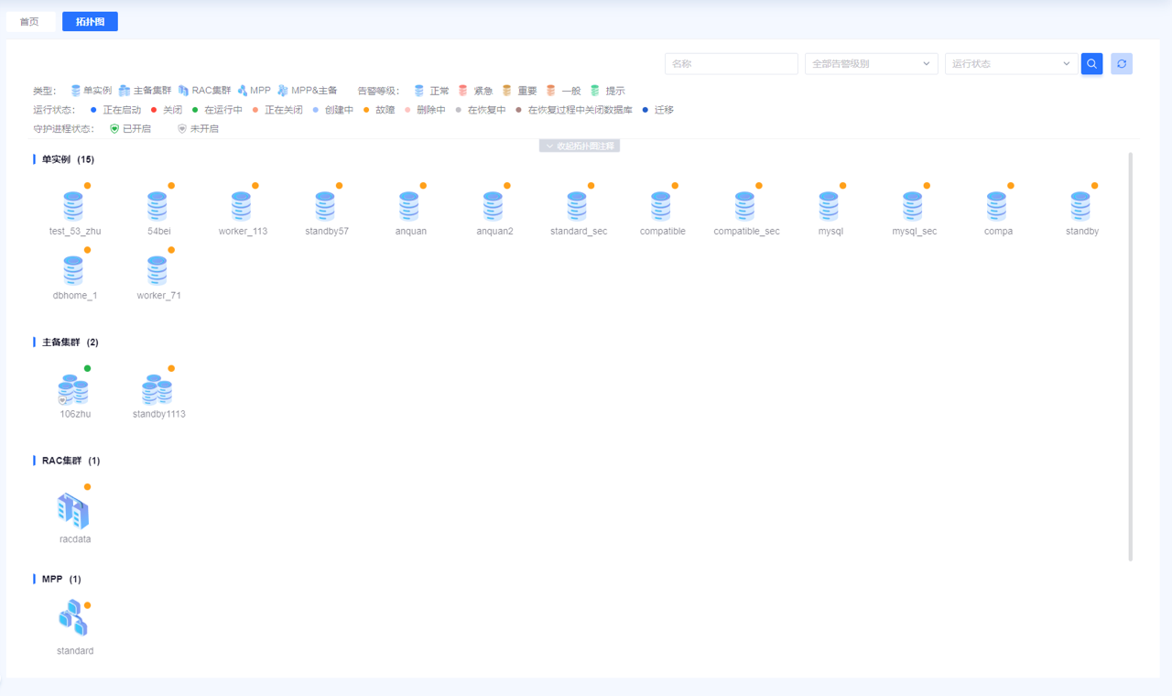Open the test_53_zhu database instance icon

[73, 206]
